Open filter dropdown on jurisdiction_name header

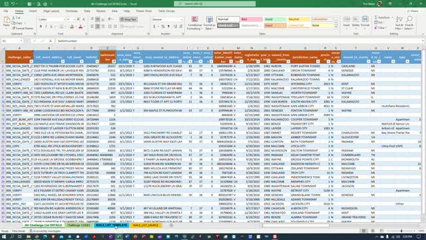click(318, 62)
